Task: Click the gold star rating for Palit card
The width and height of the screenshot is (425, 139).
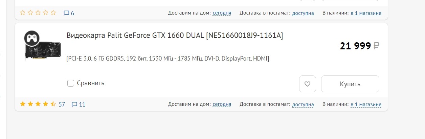Action: 38,104
